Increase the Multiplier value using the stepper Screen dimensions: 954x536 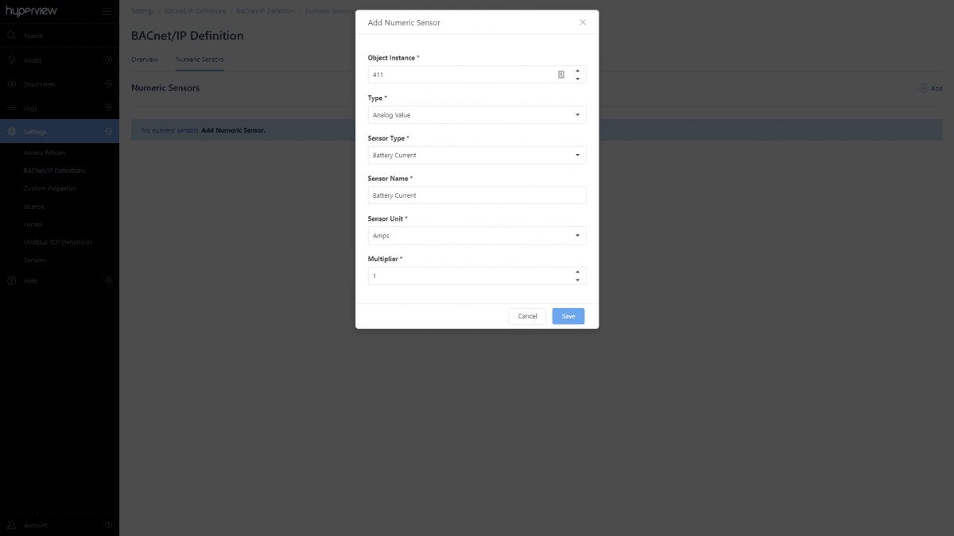click(578, 272)
